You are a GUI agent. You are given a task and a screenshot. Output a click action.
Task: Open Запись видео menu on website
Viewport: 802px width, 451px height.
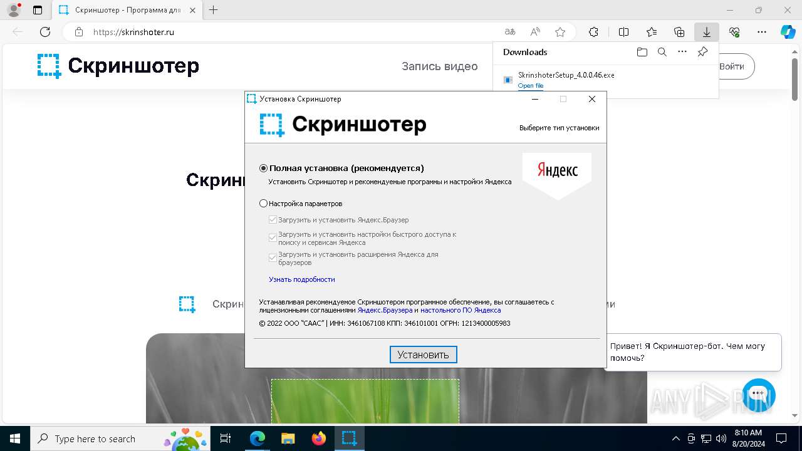pos(440,66)
